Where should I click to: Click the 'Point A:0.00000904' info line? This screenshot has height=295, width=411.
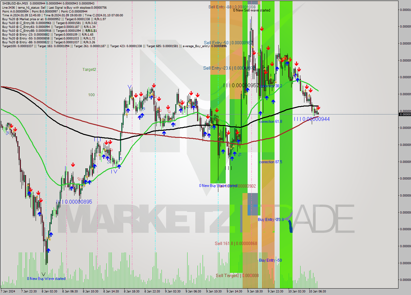click(45, 11)
